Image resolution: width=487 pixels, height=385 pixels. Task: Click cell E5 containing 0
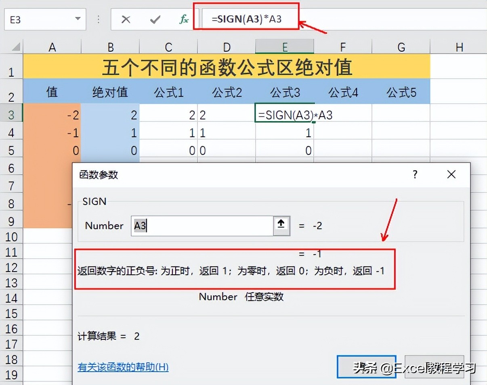click(x=285, y=149)
